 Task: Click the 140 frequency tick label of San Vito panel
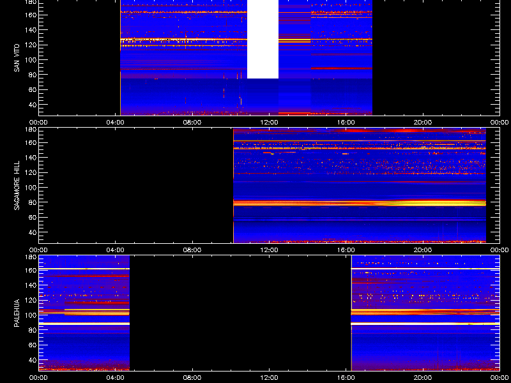click(x=31, y=30)
